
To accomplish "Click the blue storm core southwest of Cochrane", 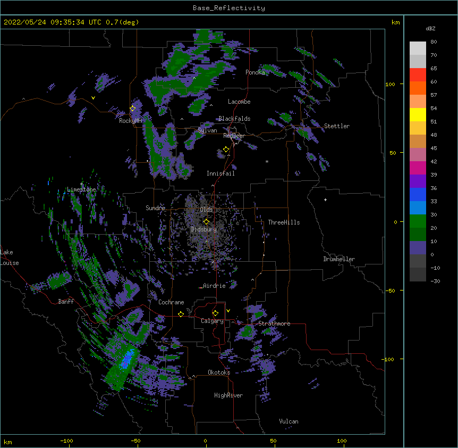I will 126,360.
